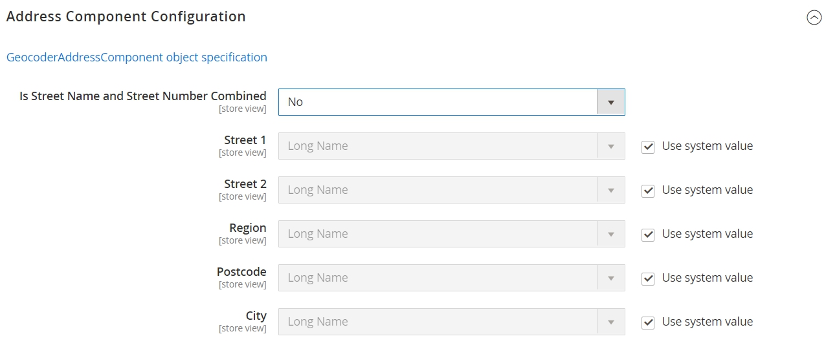Click the Postcode dropdown arrow icon

(x=610, y=278)
